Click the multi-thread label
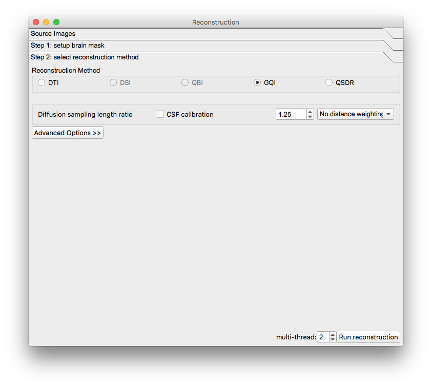This screenshot has width=432, height=387. [296, 337]
